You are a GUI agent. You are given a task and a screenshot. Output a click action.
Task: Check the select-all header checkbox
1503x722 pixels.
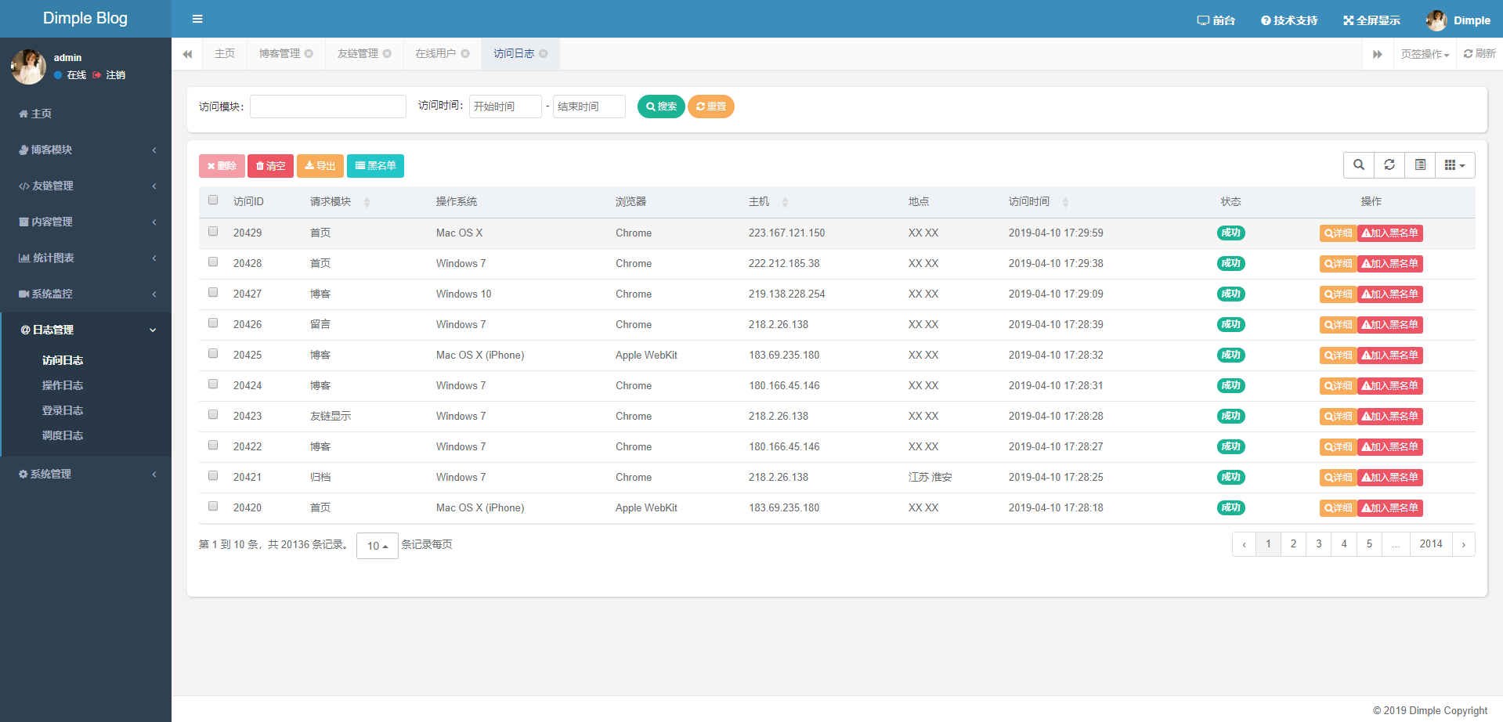[x=213, y=200]
